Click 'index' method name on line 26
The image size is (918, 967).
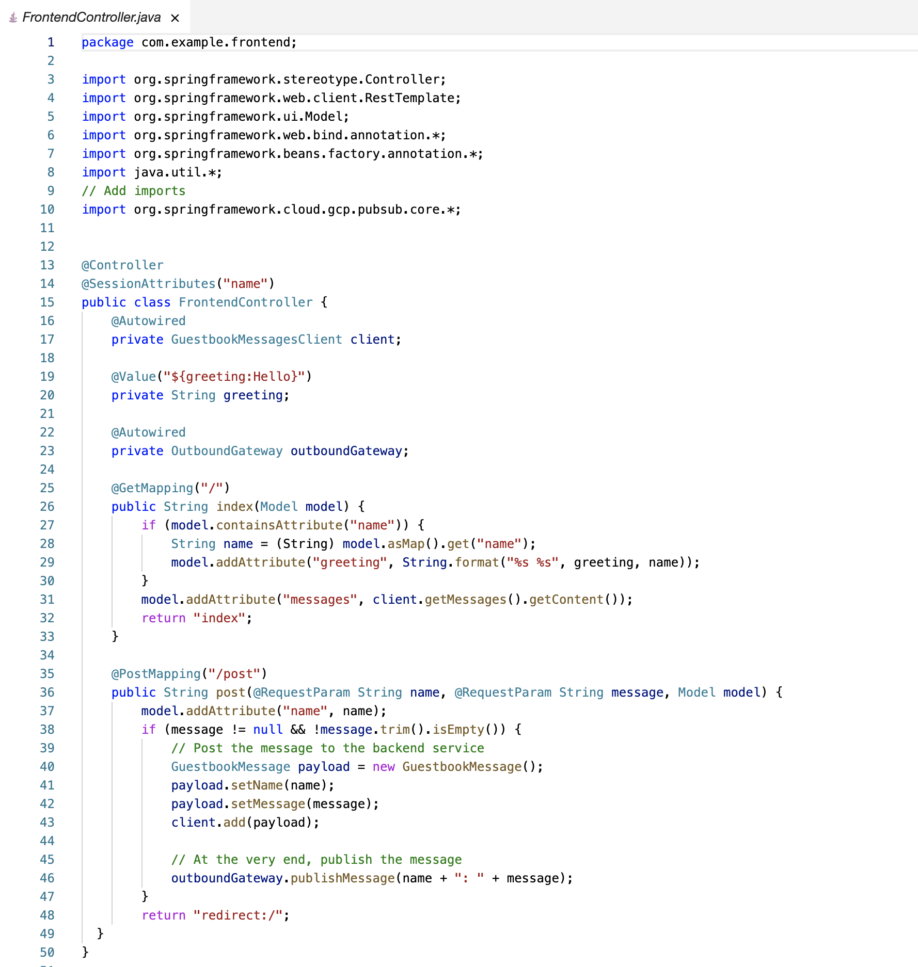coord(234,507)
